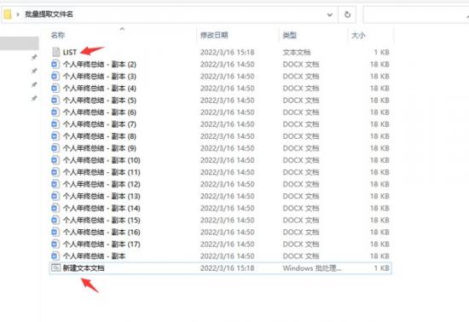Click the DOCX 文档 type of 副本 (2)
The width and height of the screenshot is (469, 322).
pos(301,64)
